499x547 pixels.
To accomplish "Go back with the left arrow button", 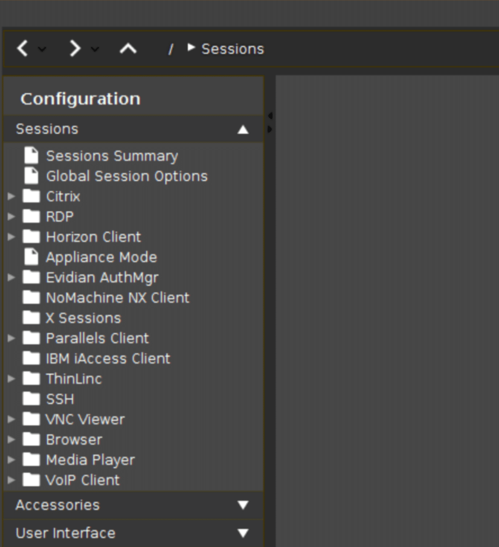I will tap(23, 49).
